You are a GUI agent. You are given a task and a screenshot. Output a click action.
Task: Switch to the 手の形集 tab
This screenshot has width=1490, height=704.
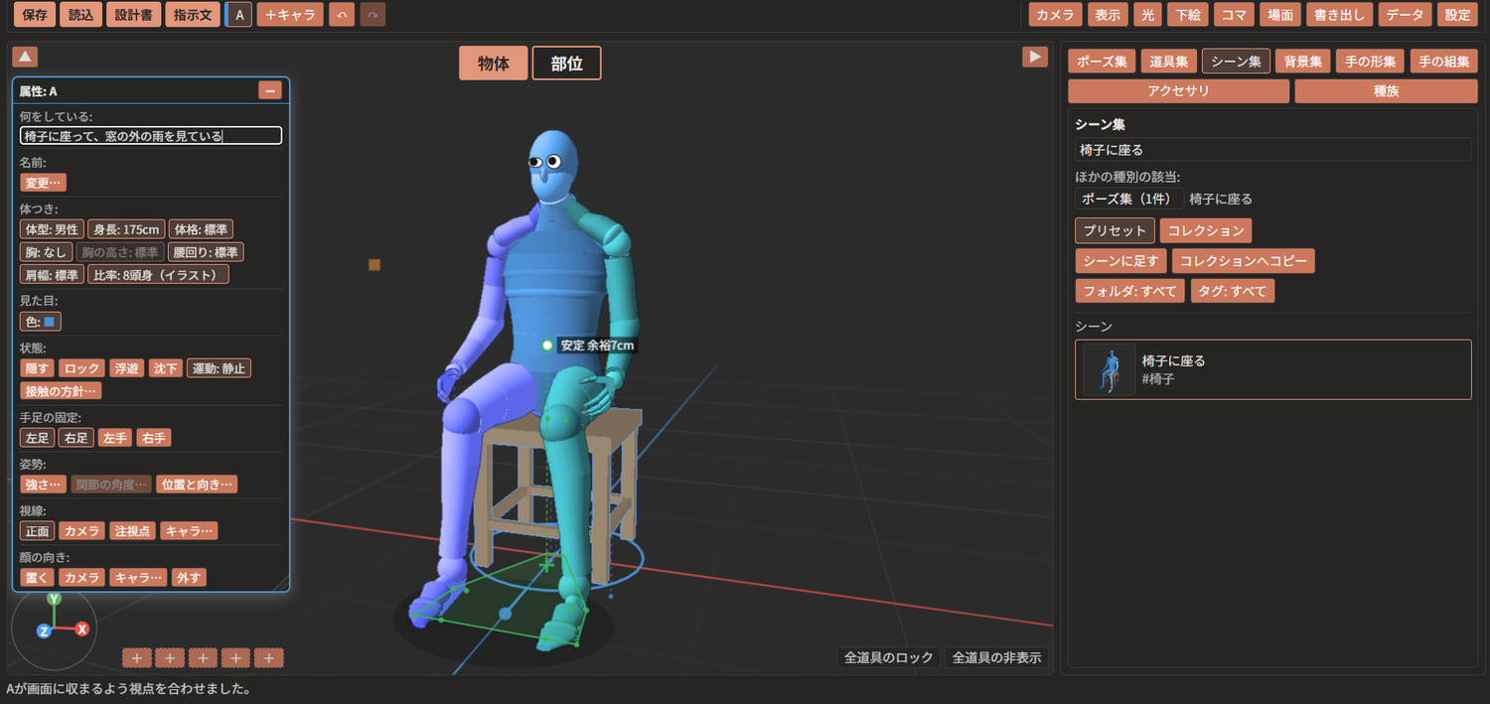1370,62
